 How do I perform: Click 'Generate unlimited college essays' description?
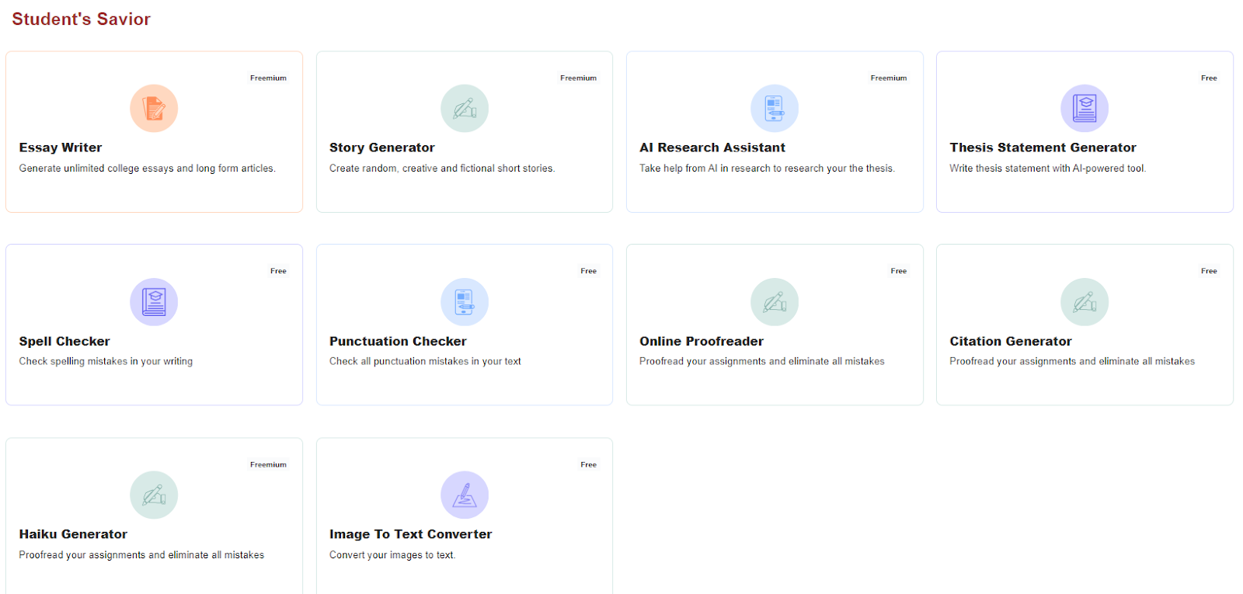point(148,168)
